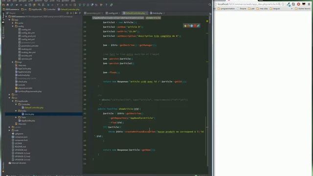Open the browser hamburger menu
Viewport: 313px width, 176px height.
tap(309, 4)
